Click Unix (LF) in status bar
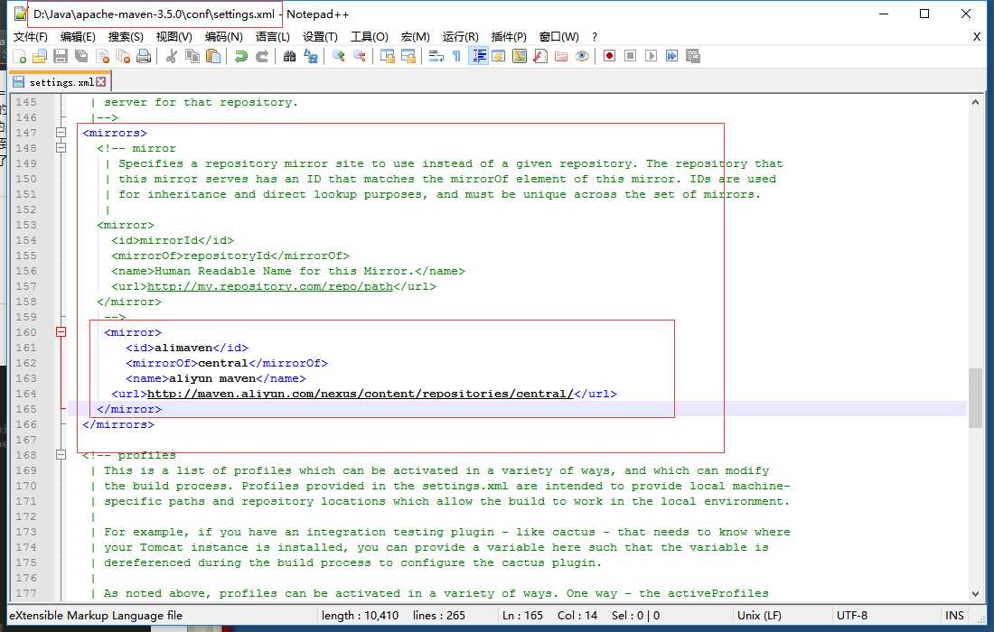The height and width of the screenshot is (632, 994). [759, 615]
